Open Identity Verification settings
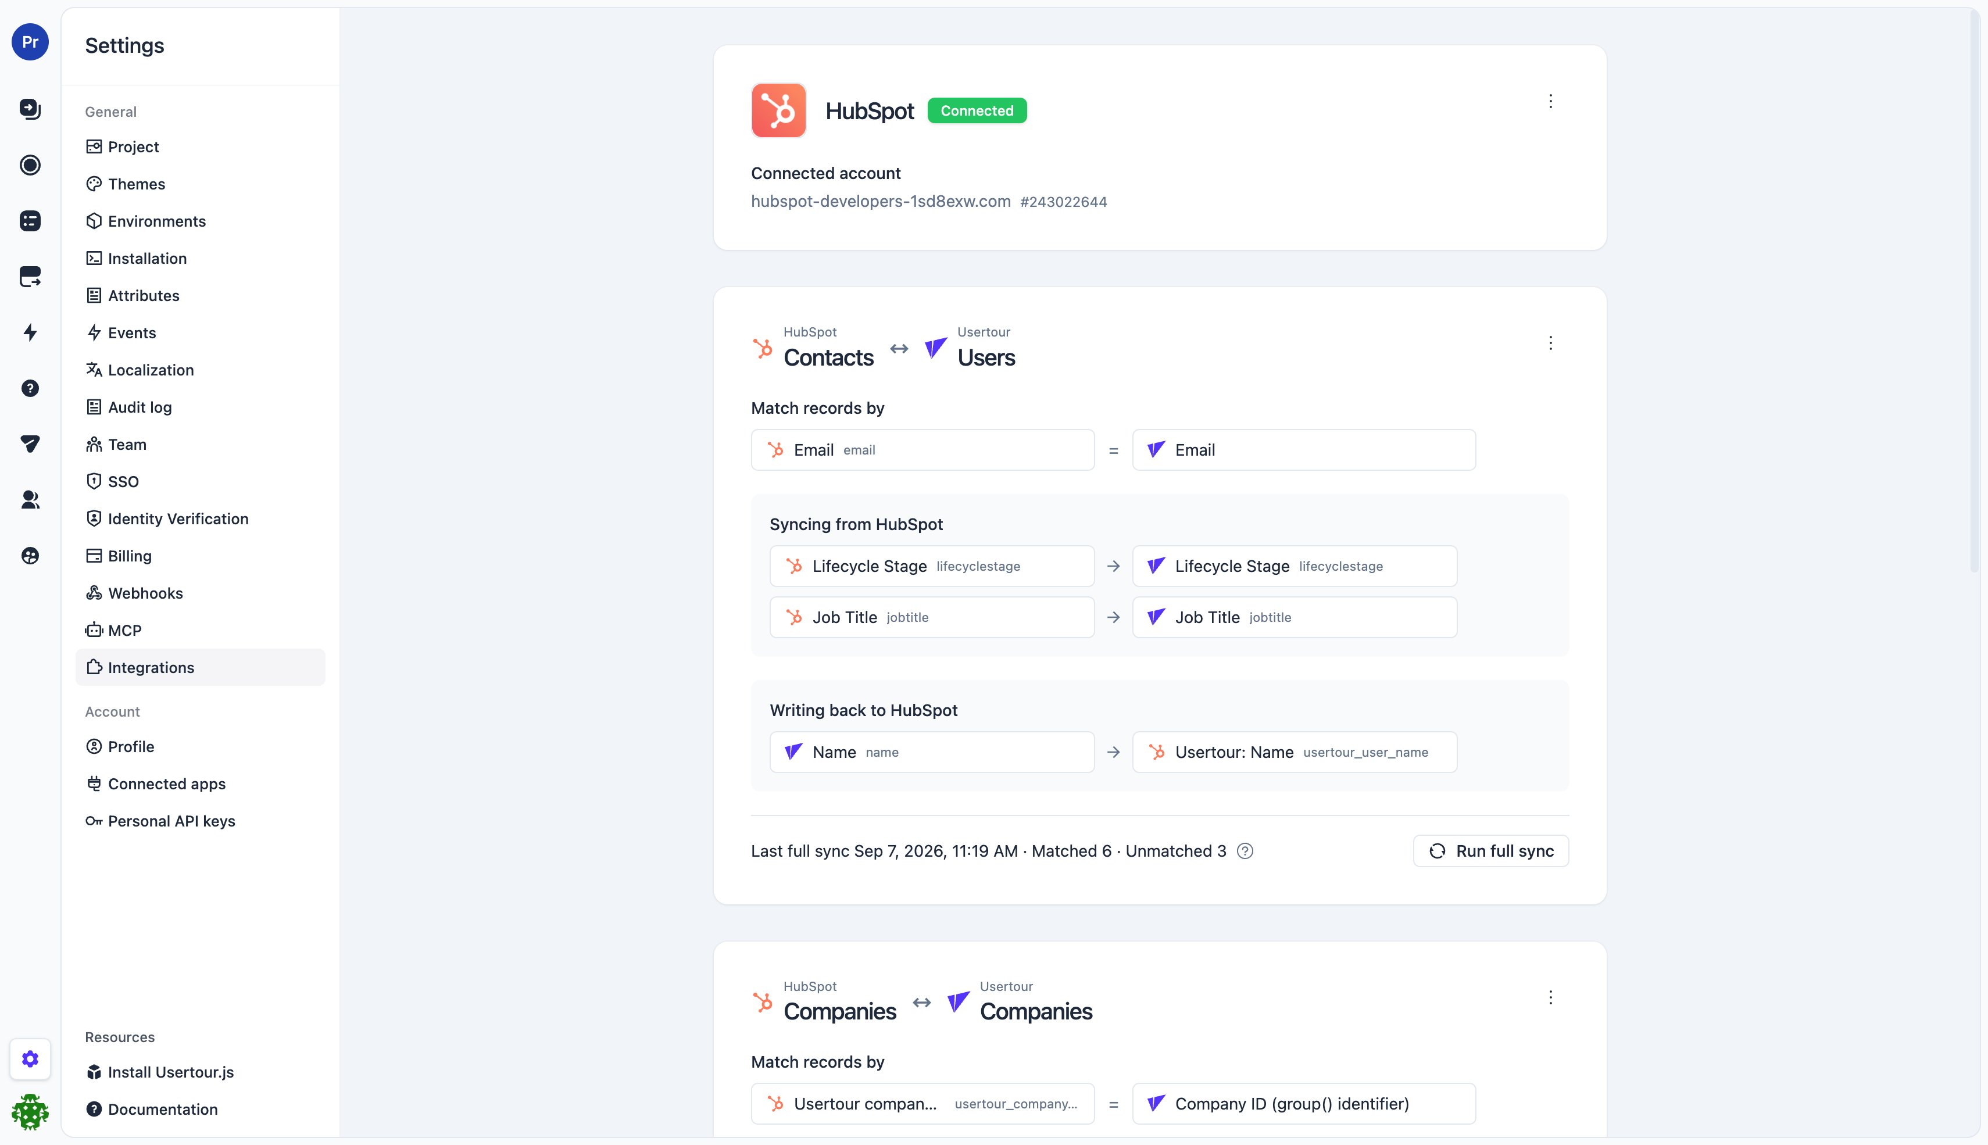The width and height of the screenshot is (1988, 1145). 200,518
